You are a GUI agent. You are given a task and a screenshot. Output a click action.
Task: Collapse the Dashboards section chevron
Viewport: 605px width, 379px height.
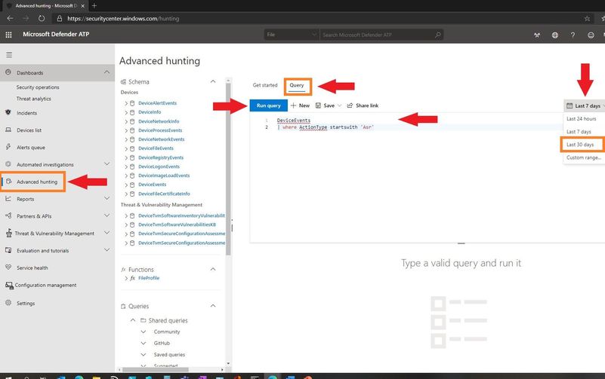pyautogui.click(x=107, y=72)
